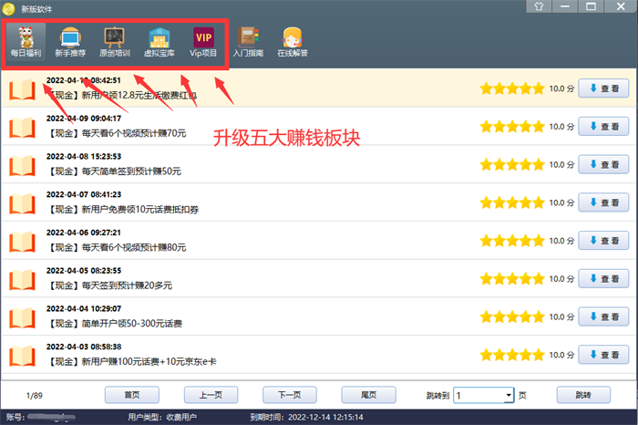Click the 1/89 page counter
This screenshot has width=638, height=425.
click(x=35, y=395)
